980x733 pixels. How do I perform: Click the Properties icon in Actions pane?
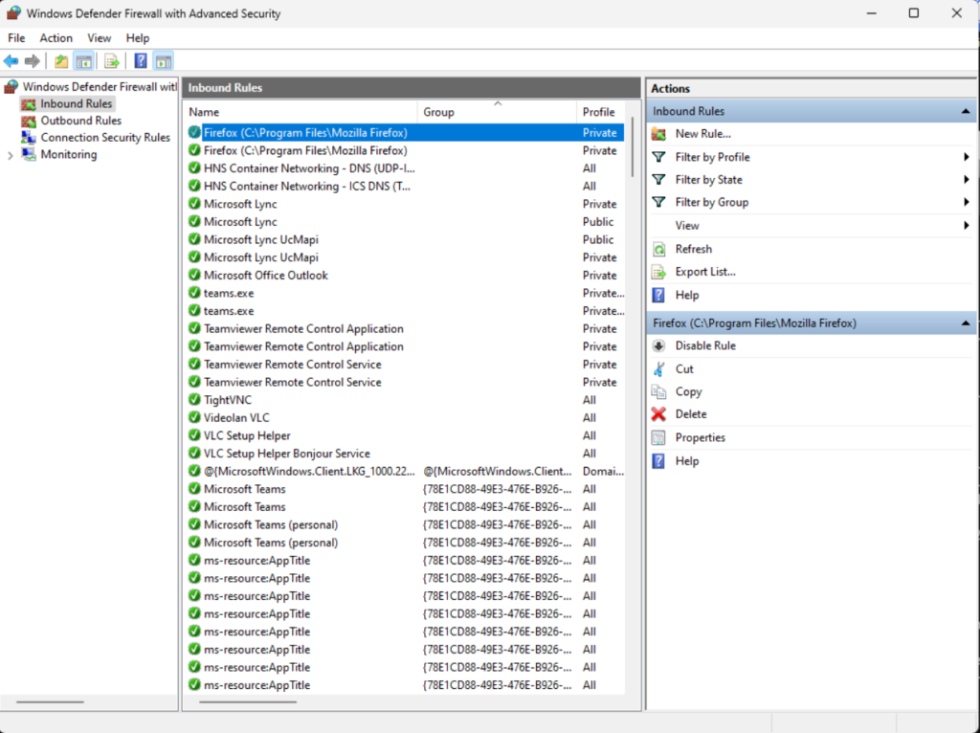click(658, 437)
